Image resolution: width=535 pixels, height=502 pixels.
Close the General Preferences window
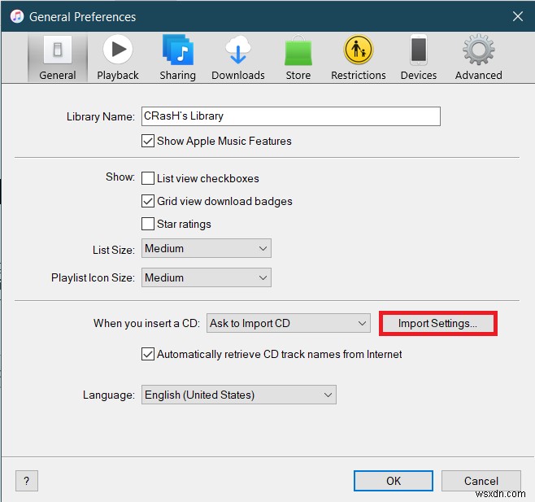click(x=518, y=16)
